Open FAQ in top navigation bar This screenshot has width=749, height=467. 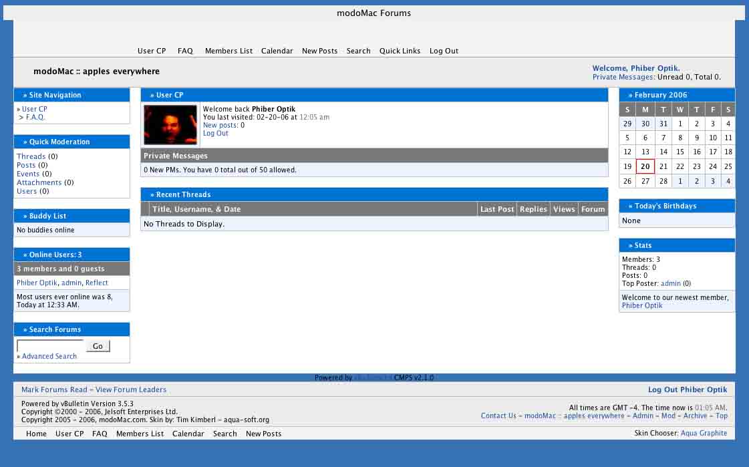coord(185,51)
